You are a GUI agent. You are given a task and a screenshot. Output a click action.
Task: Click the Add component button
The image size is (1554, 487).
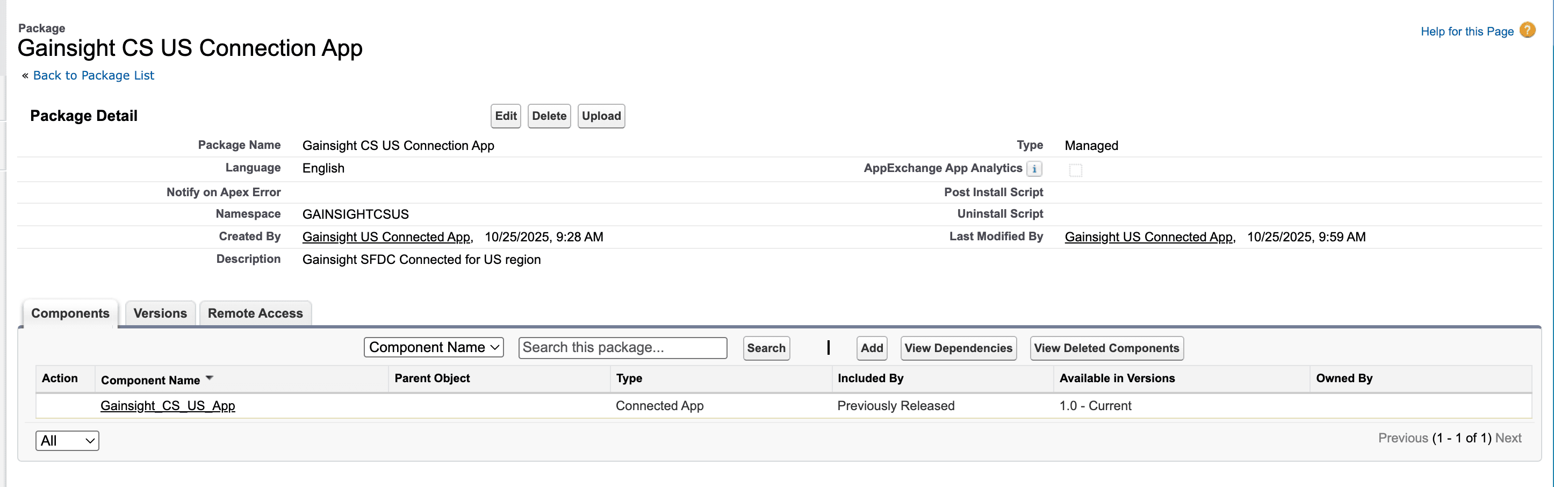point(872,348)
